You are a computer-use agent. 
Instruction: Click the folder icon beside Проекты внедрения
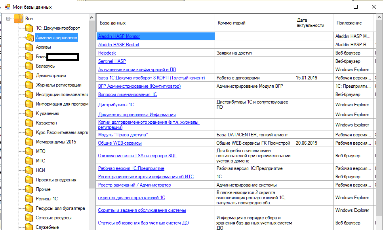(x=29, y=180)
